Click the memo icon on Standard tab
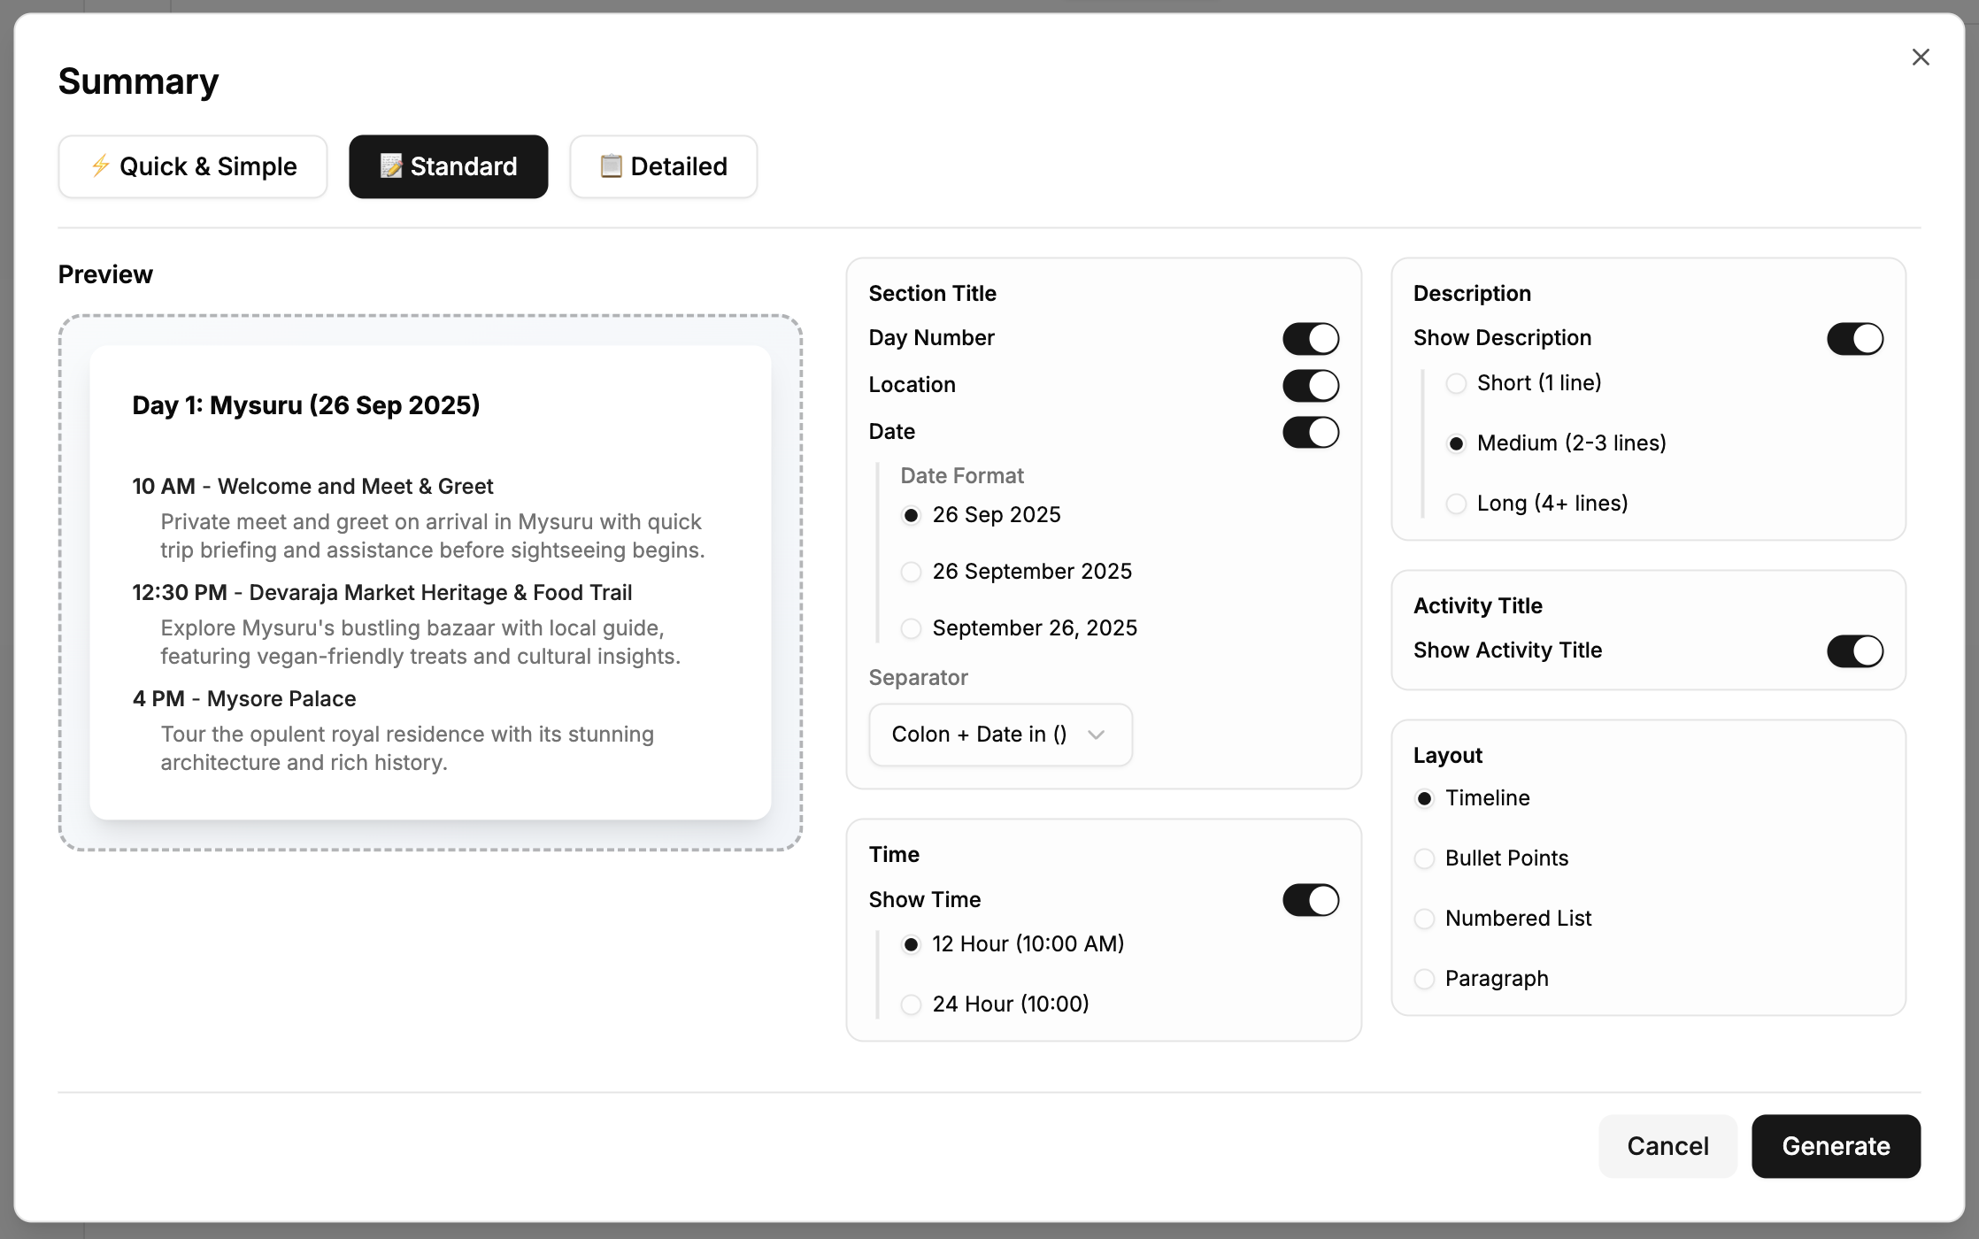The width and height of the screenshot is (1979, 1239). point(391,166)
